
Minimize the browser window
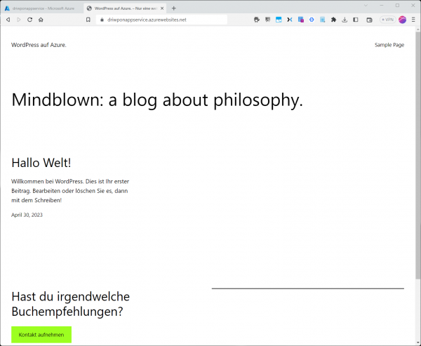click(382, 6)
